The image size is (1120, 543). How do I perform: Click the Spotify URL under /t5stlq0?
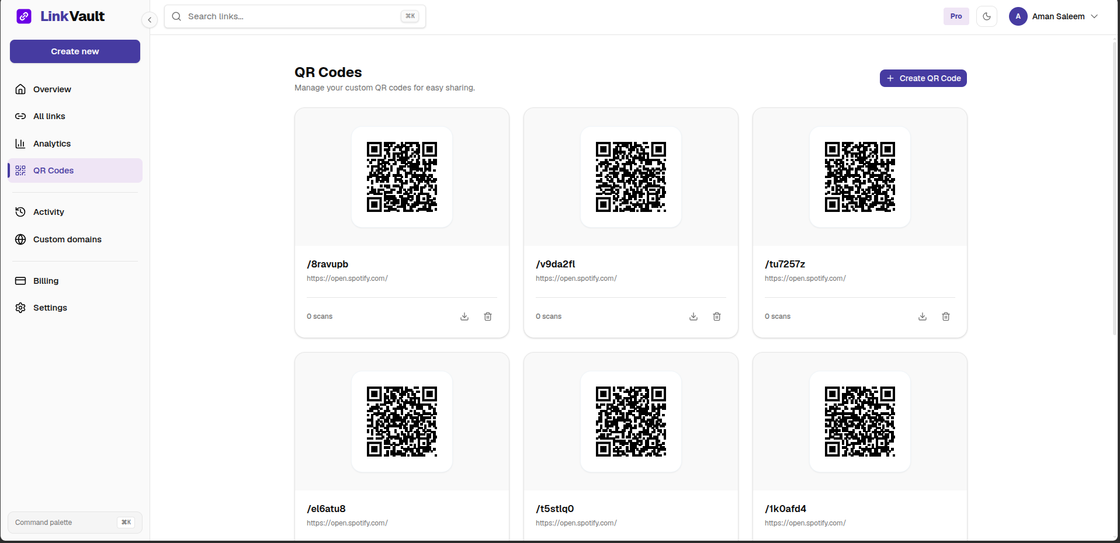[x=576, y=523]
